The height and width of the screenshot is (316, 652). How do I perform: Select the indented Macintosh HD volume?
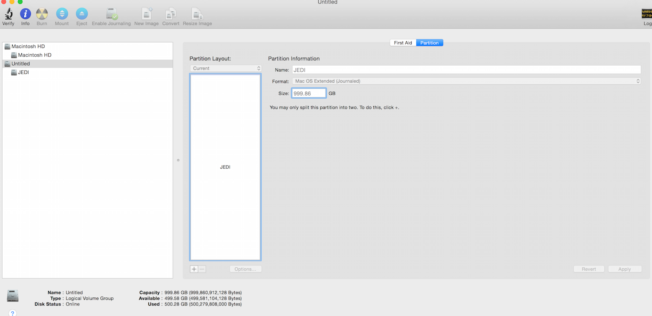[x=87, y=55]
